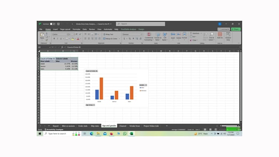This screenshot has width=279, height=157.
Task: Open the Automate ribbon tab
Action: [108, 30]
